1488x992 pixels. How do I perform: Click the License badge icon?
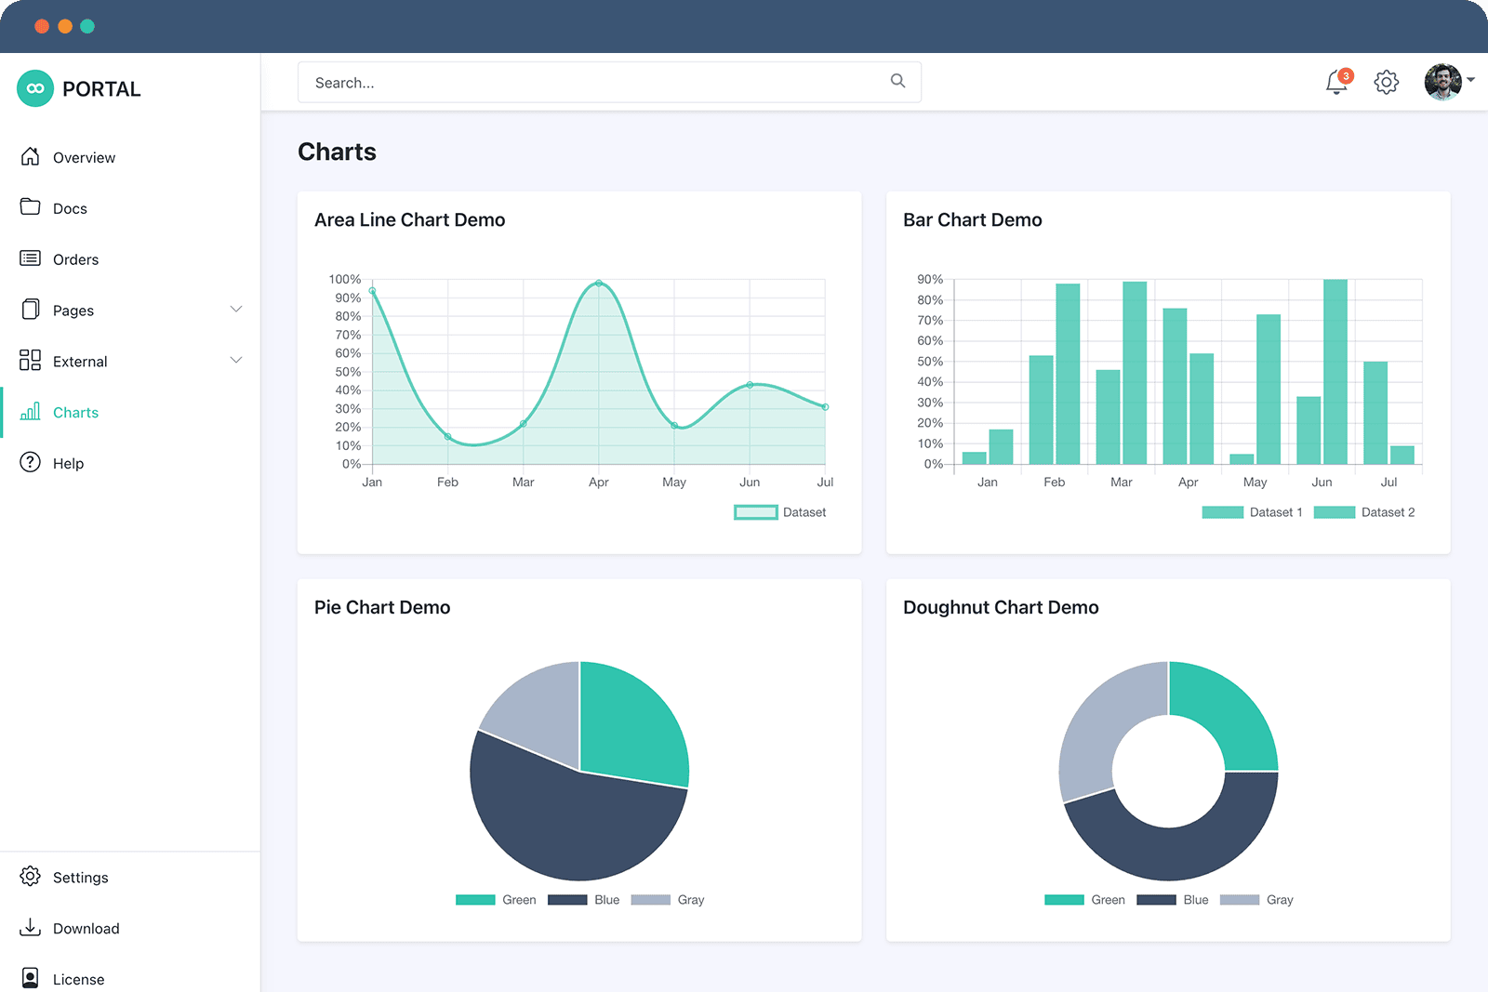pyautogui.click(x=30, y=978)
